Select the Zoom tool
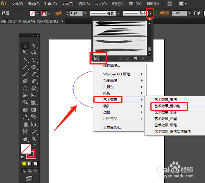This screenshot has width=205, height=183. click(34, 139)
